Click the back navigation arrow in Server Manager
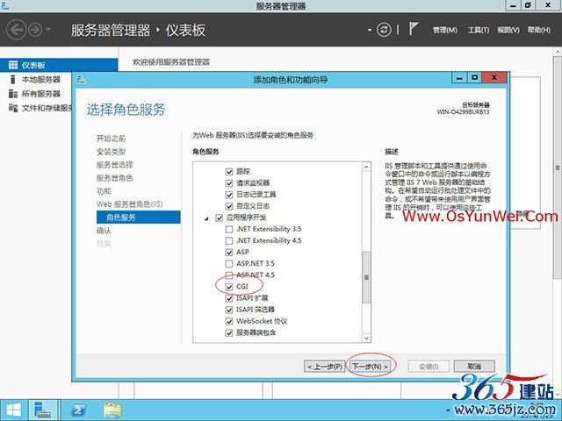The image size is (562, 421). click(x=16, y=30)
